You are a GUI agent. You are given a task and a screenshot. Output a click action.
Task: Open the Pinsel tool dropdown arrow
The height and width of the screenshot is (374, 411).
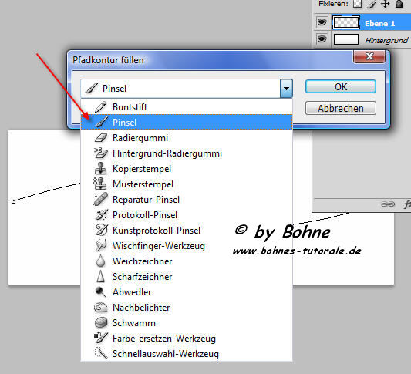286,89
